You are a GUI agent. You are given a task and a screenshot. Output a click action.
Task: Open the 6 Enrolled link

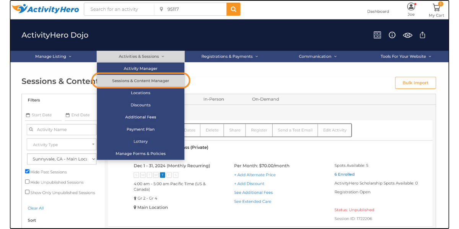[344, 174]
